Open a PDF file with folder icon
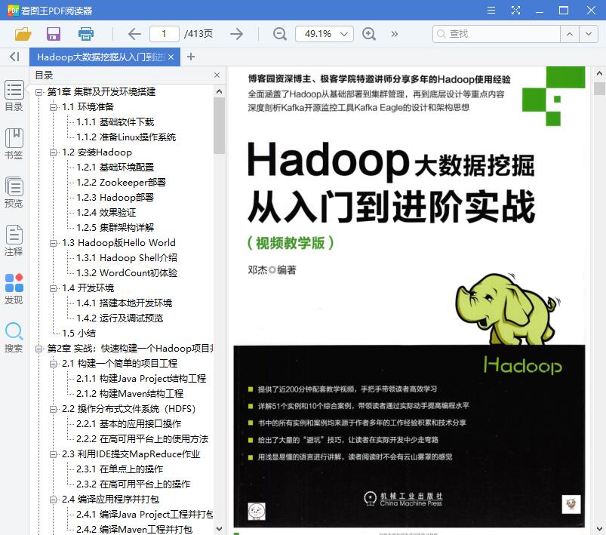 [23, 34]
